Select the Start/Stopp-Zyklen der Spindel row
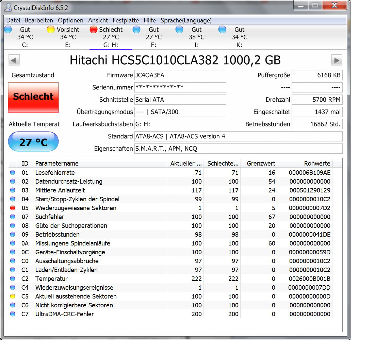Image resolution: width=392 pixels, height=340 pixels. (170, 199)
